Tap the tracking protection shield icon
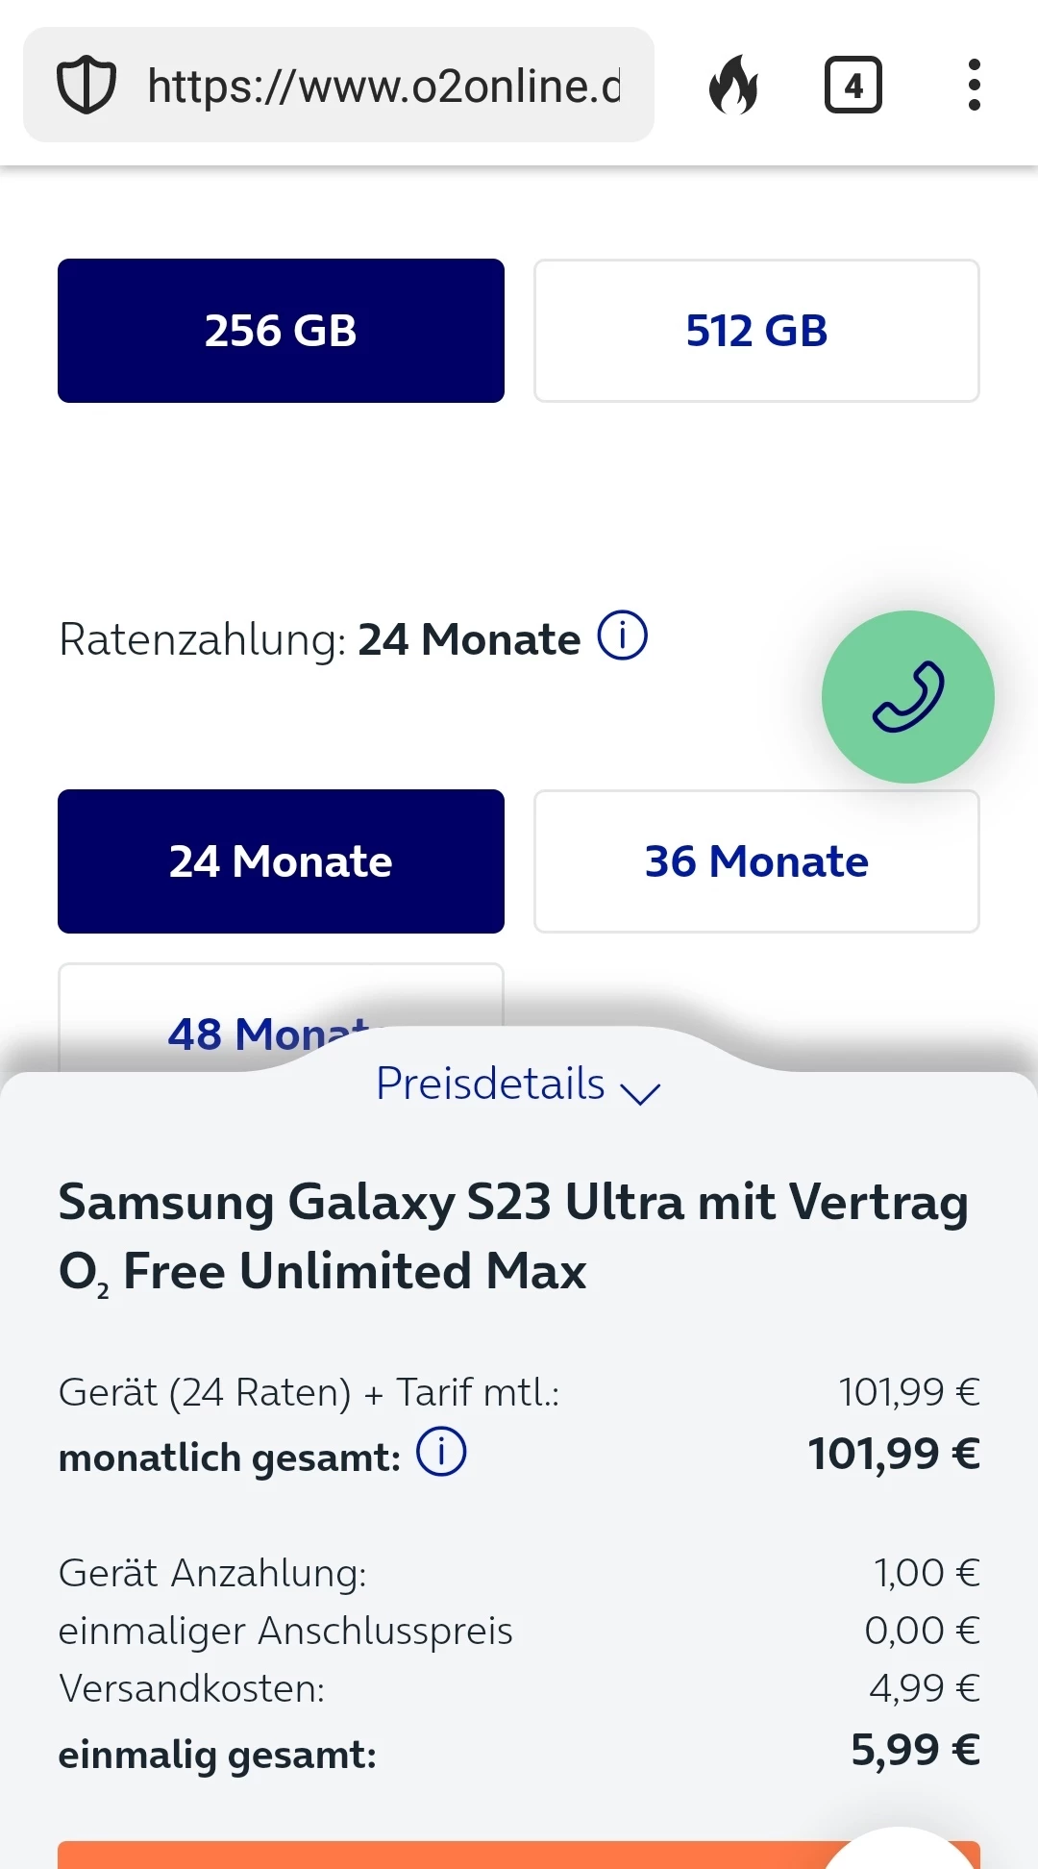The height and width of the screenshot is (1869, 1038). coord(86,86)
